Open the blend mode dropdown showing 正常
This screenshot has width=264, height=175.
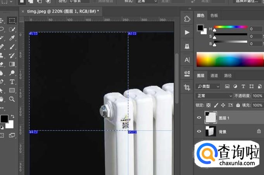tap(214, 96)
